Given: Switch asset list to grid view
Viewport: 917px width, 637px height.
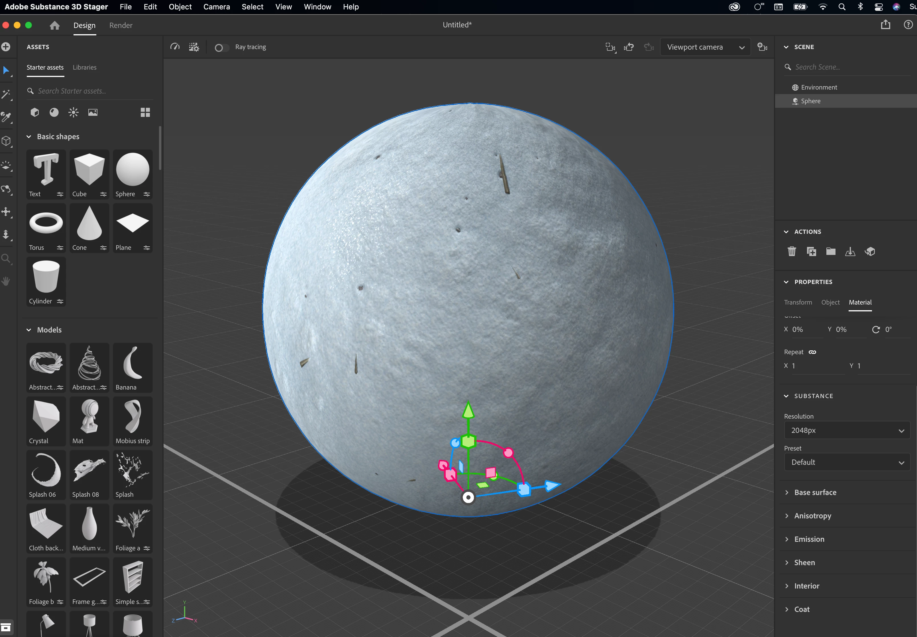Looking at the screenshot, I should coord(145,113).
